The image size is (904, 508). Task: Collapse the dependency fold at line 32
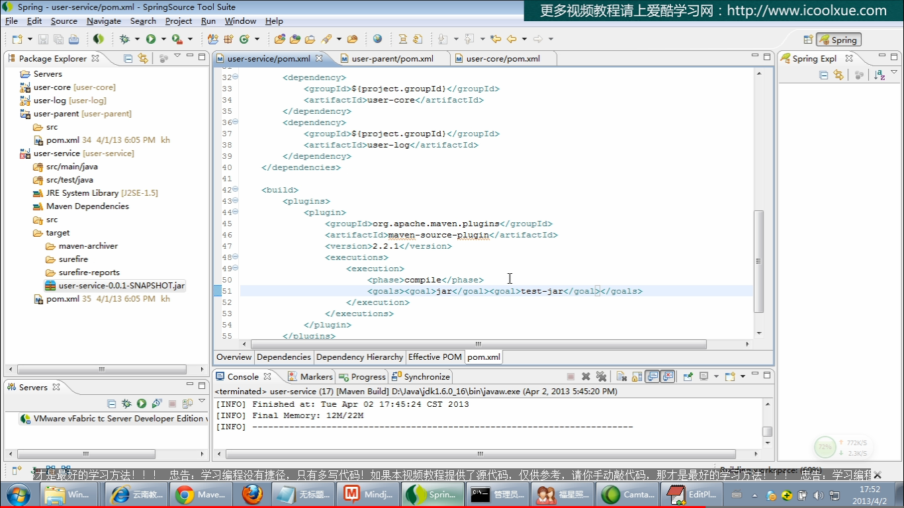[235, 77]
